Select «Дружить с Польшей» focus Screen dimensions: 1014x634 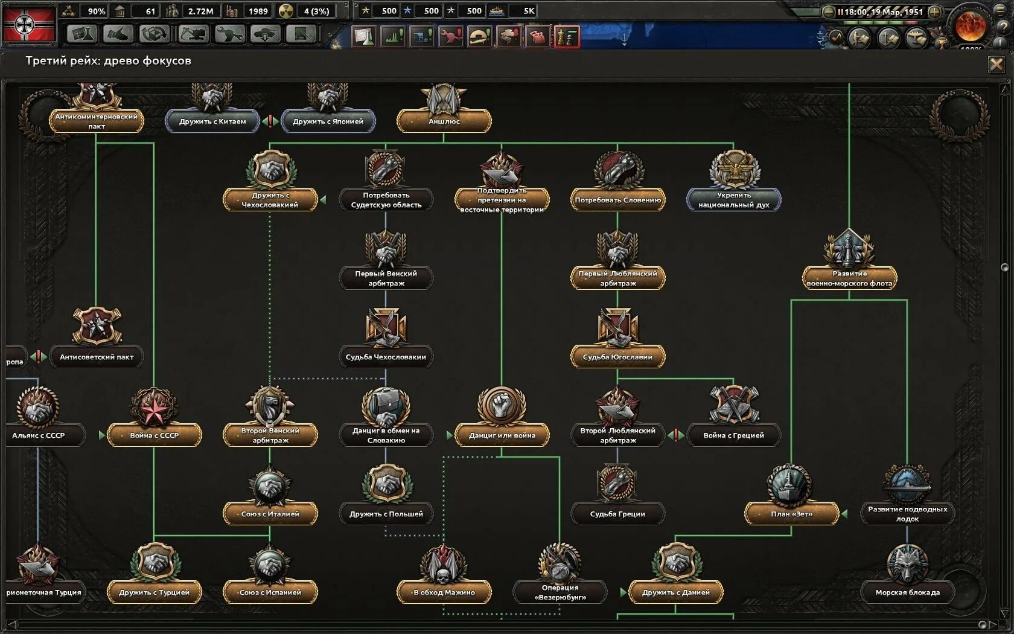coord(386,514)
